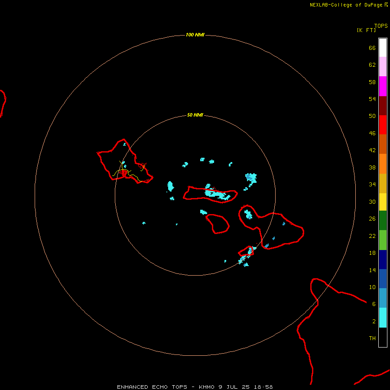Click the 9 JUL 25 date stamp
Screen dimensions: 390x390
tap(234, 387)
